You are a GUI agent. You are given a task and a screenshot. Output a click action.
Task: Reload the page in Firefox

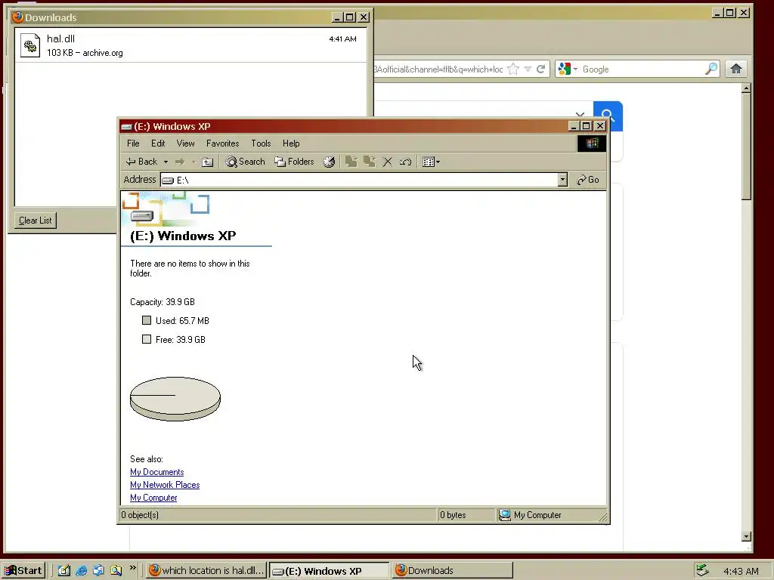coord(541,69)
